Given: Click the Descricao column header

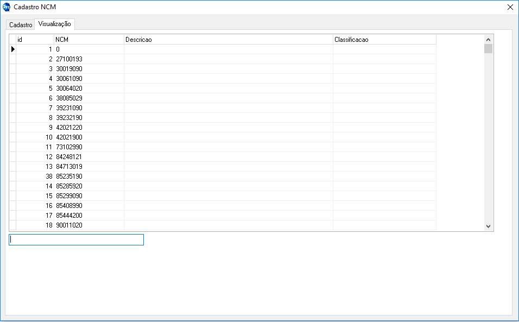Looking at the screenshot, I should pos(228,40).
